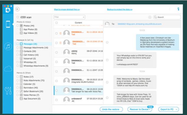The height and width of the screenshot is (115, 187).
Task: Click the Undo the restore button
Action: [111, 109]
